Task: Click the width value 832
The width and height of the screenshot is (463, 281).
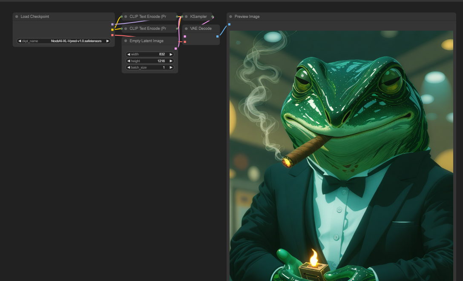Action: tap(162, 54)
